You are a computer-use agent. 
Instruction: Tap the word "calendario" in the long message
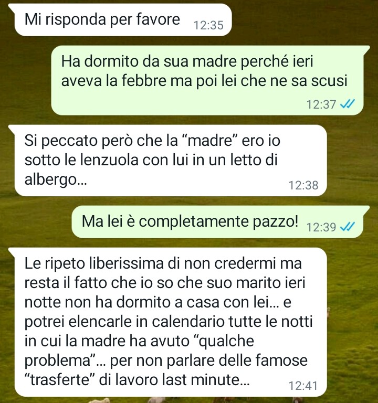tap(188, 322)
